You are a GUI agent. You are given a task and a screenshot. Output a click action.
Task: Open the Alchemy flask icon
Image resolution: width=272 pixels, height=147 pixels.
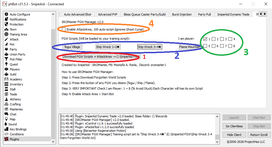click(x=6, y=99)
